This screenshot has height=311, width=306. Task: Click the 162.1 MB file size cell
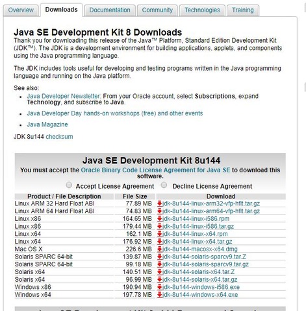coord(139,234)
